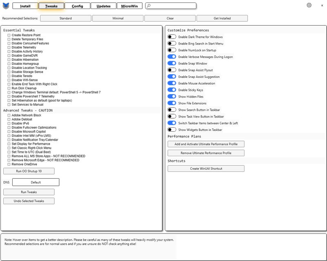Switch on Show Widgets Button in Taskbar
Screen dimensions: 327x261
tap(172, 130)
